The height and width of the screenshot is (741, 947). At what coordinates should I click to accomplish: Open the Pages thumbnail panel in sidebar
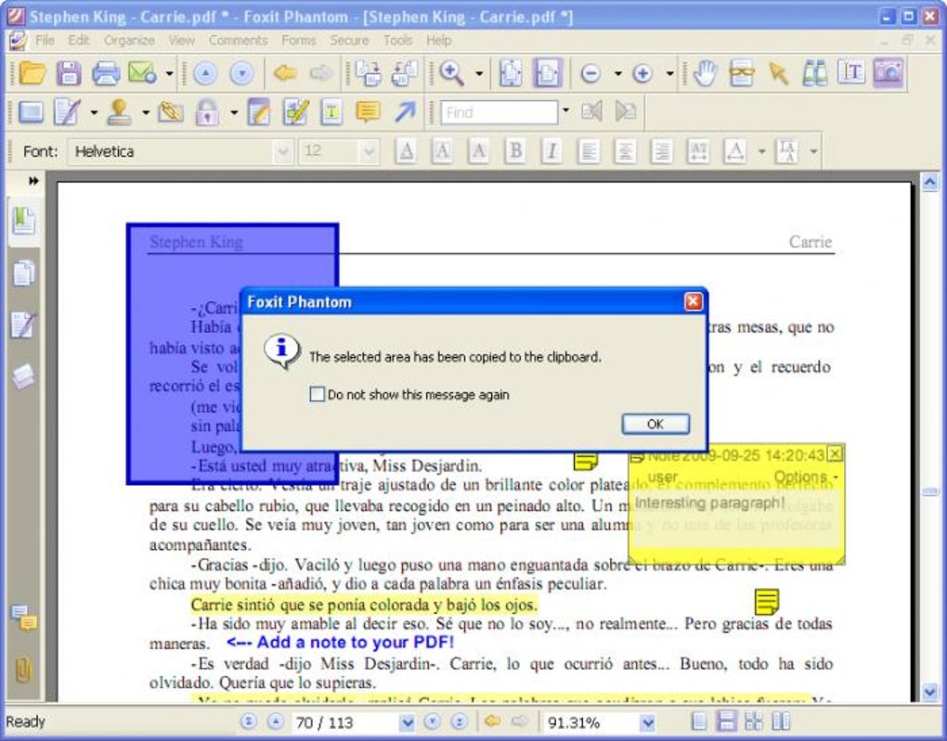click(x=23, y=273)
